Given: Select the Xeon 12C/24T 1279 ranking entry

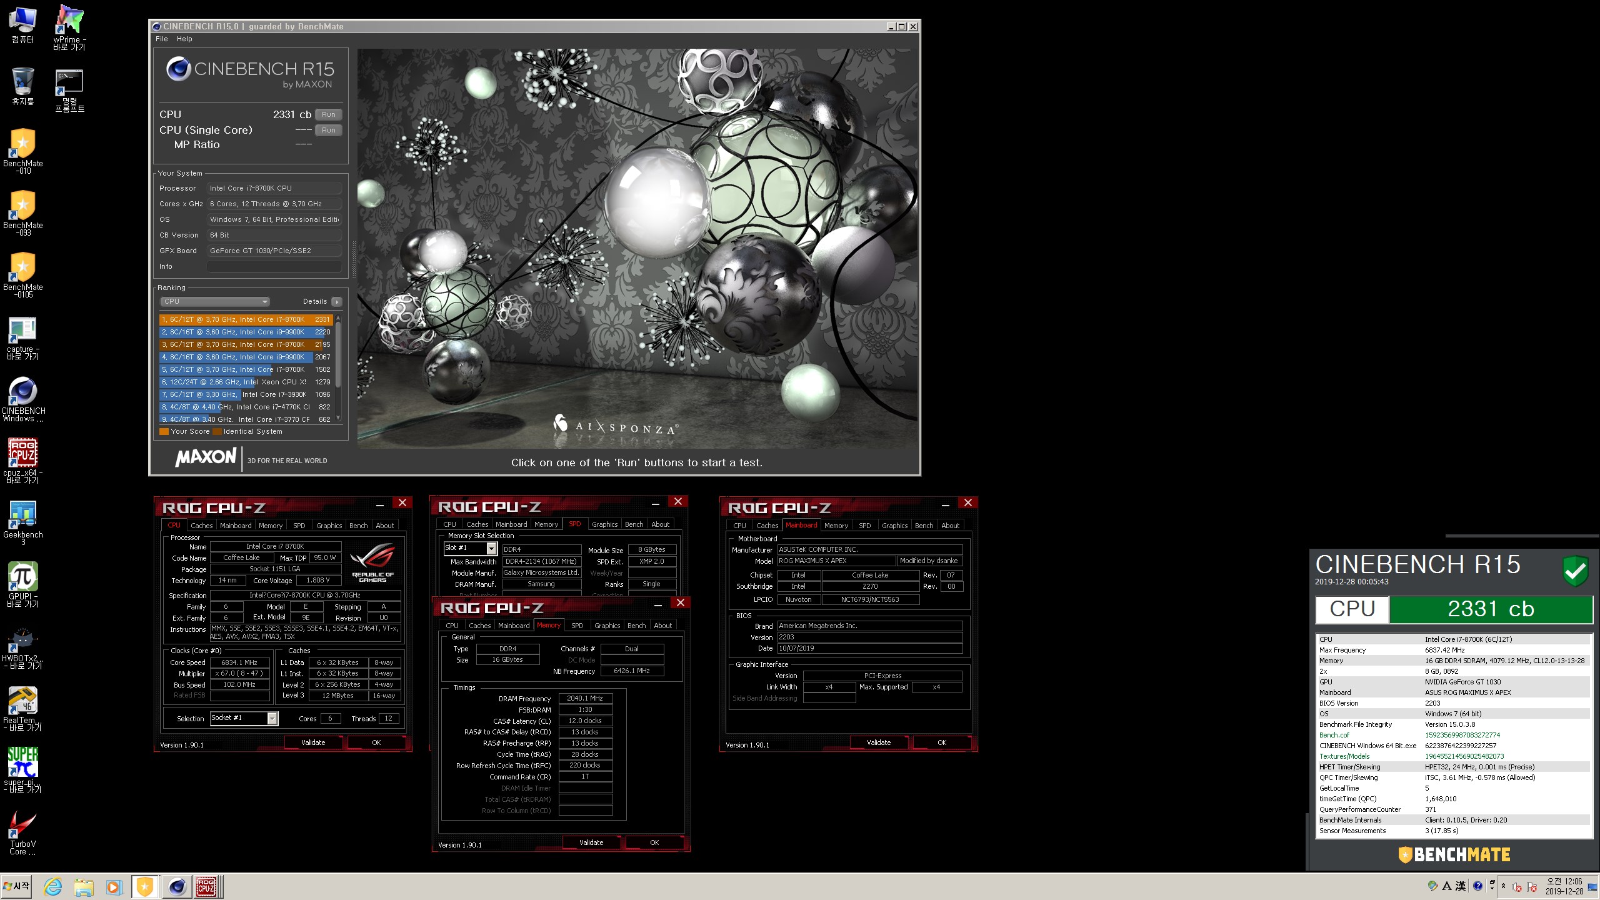Looking at the screenshot, I should [x=246, y=382].
